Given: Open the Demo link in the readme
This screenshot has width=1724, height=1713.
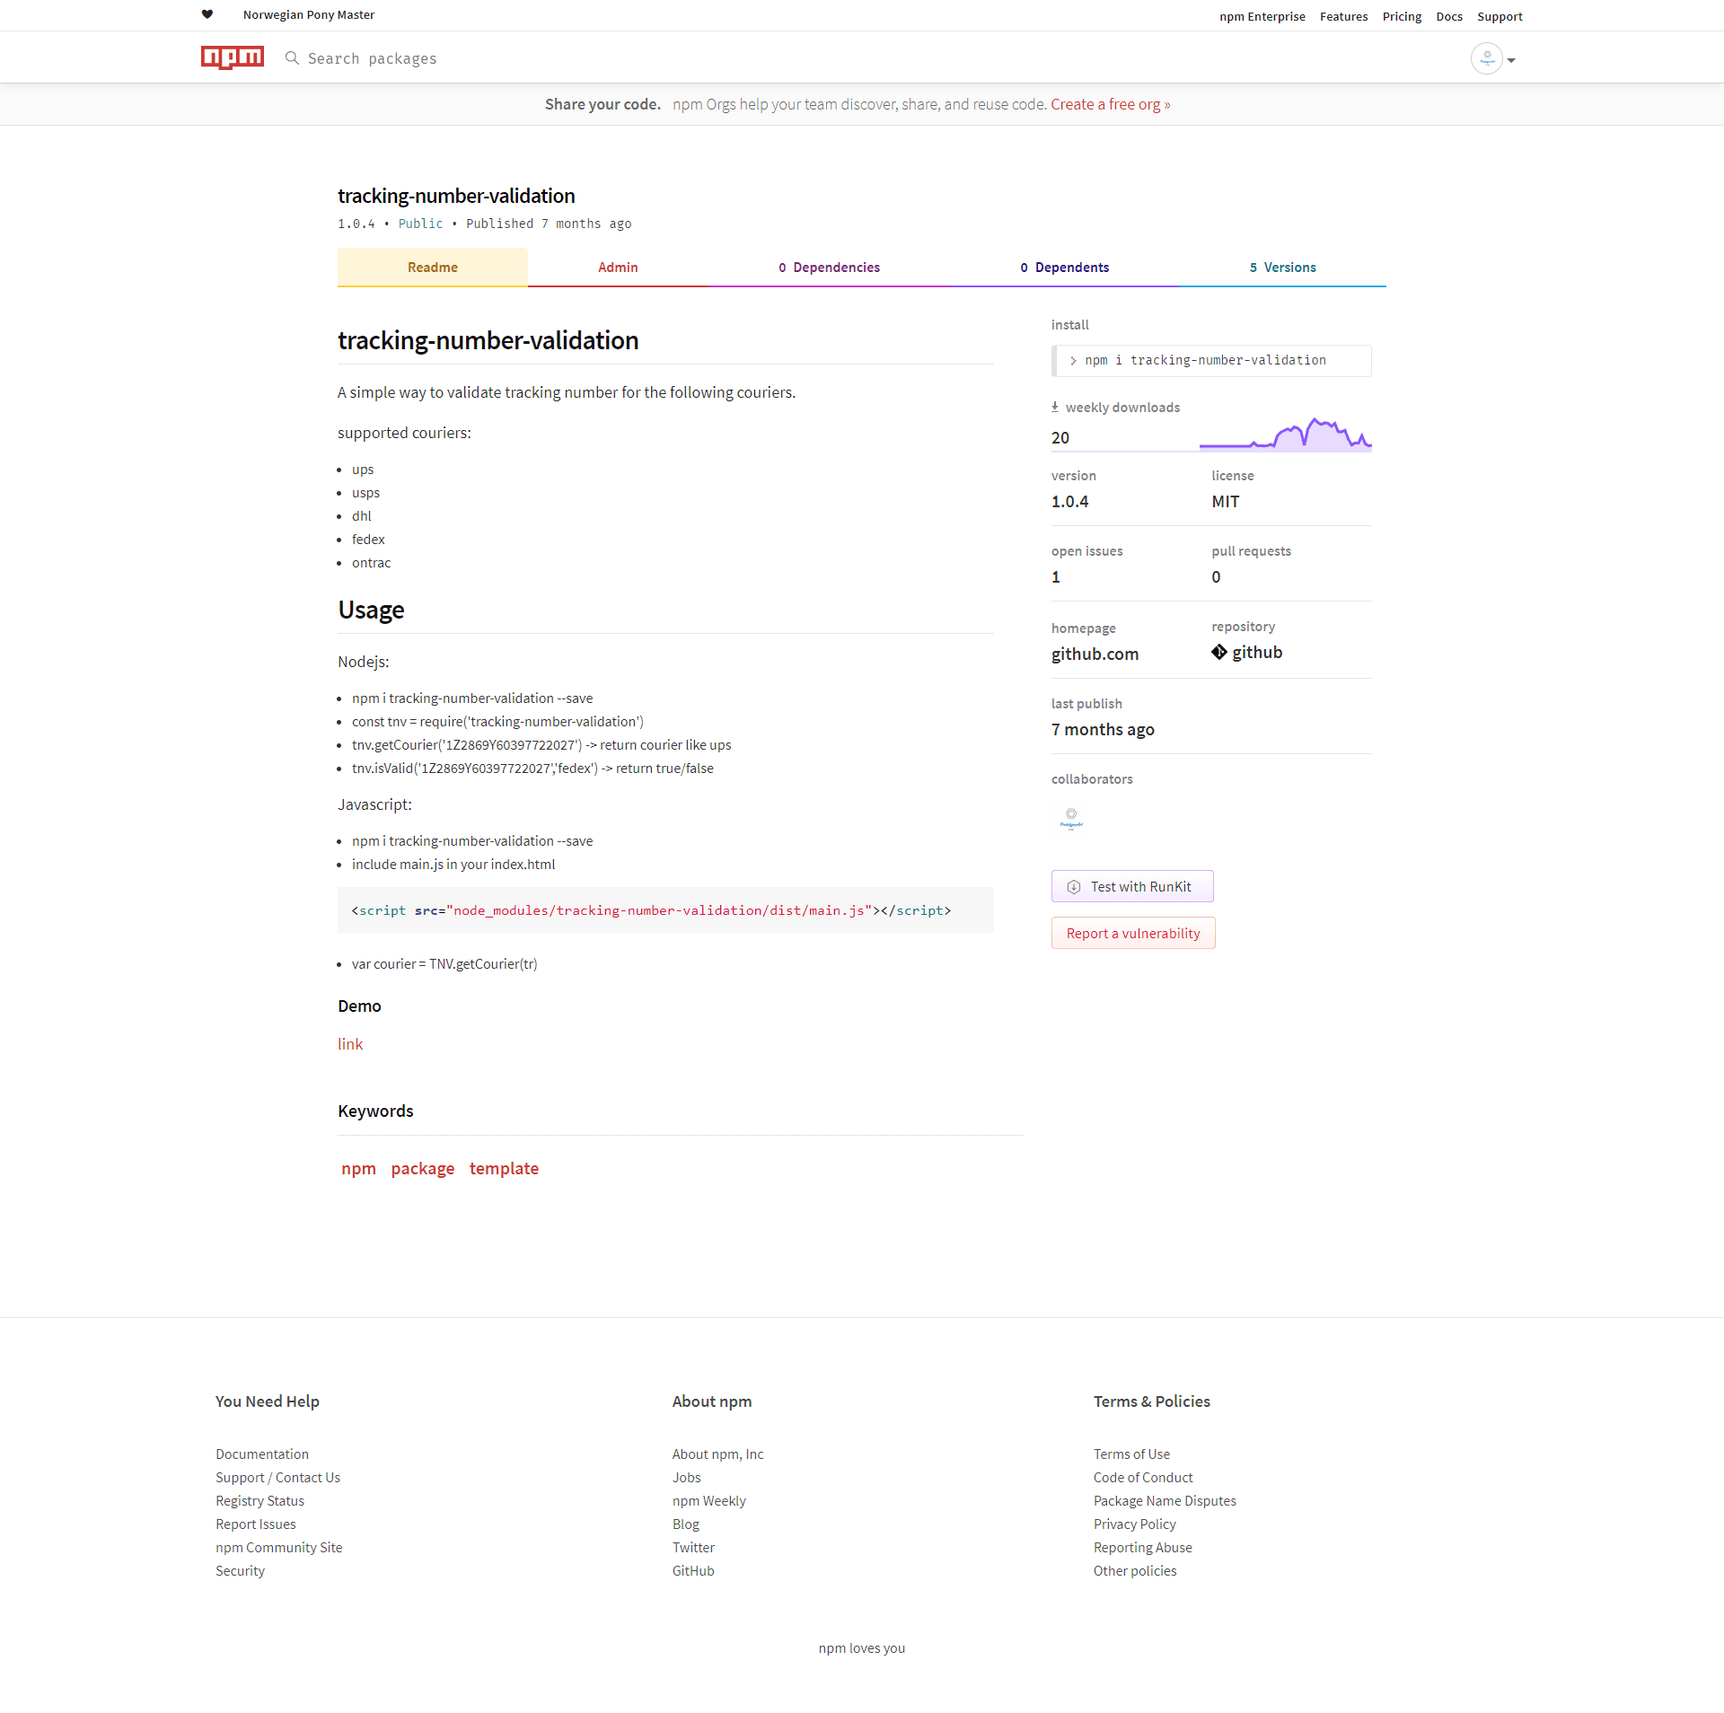Looking at the screenshot, I should click(x=349, y=1043).
